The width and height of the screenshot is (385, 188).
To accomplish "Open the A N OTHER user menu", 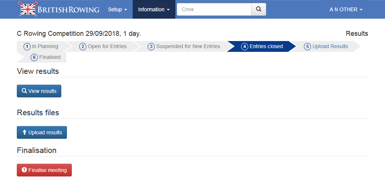I will [346, 9].
